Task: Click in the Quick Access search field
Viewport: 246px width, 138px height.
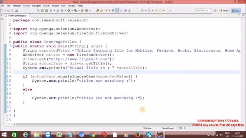Action: 203,10
